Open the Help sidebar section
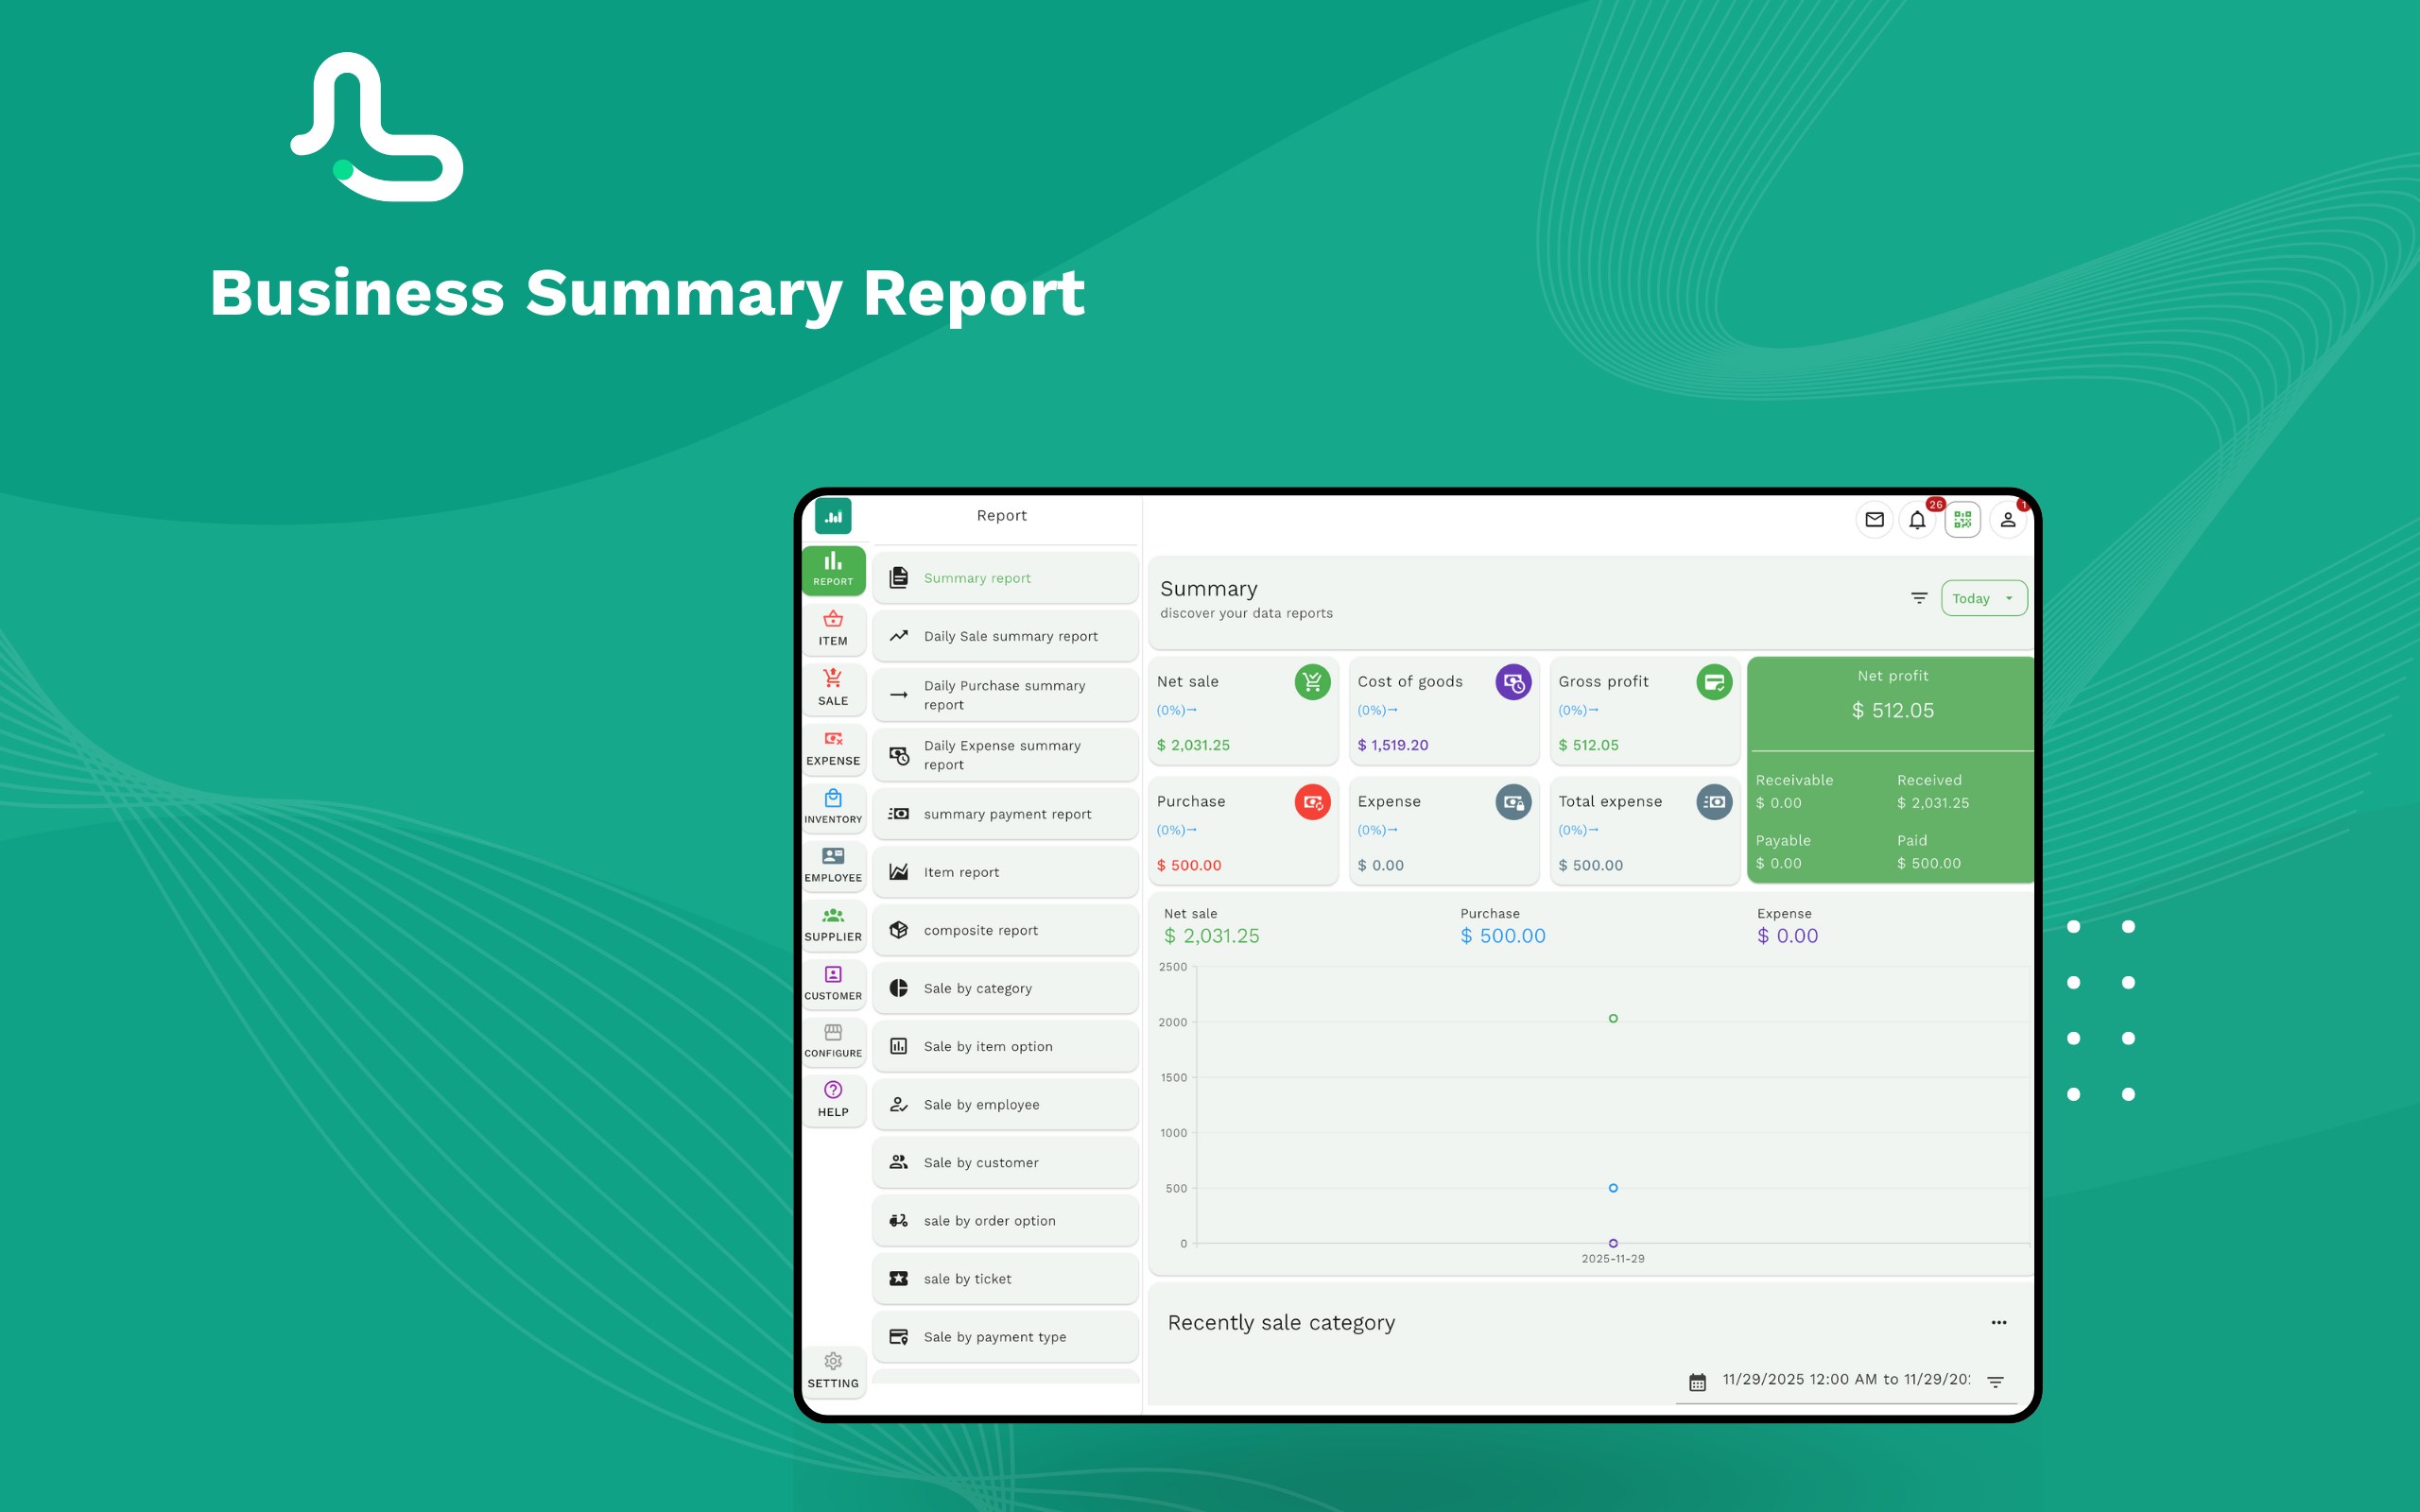The image size is (2420, 1512). click(833, 1100)
